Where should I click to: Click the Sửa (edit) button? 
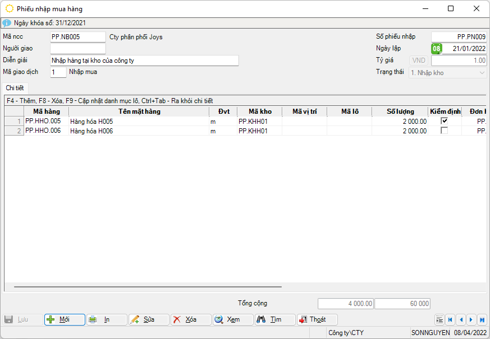[x=149, y=319]
